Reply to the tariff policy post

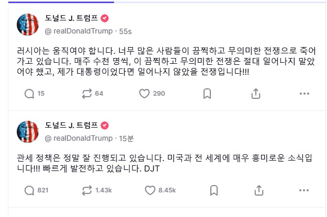click(29, 190)
